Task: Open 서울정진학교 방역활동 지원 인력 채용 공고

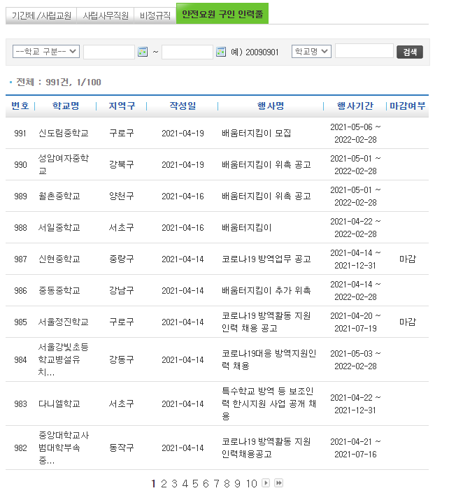Action: click(x=266, y=322)
